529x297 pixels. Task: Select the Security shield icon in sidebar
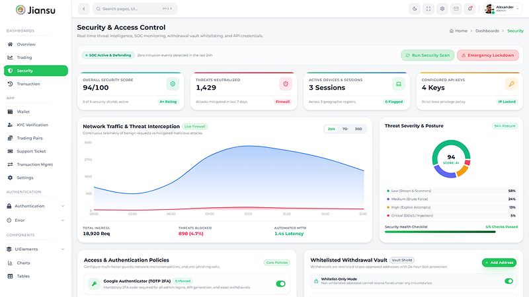(x=10, y=71)
